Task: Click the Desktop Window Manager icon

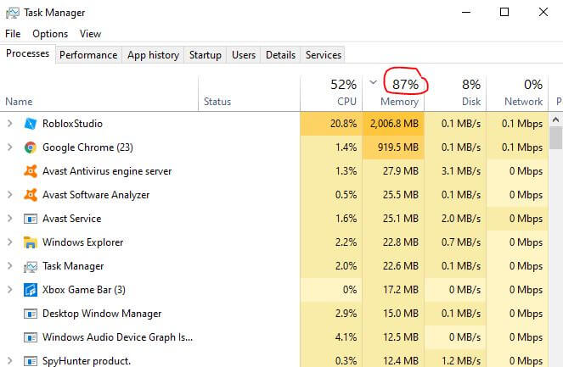Action: click(x=31, y=314)
